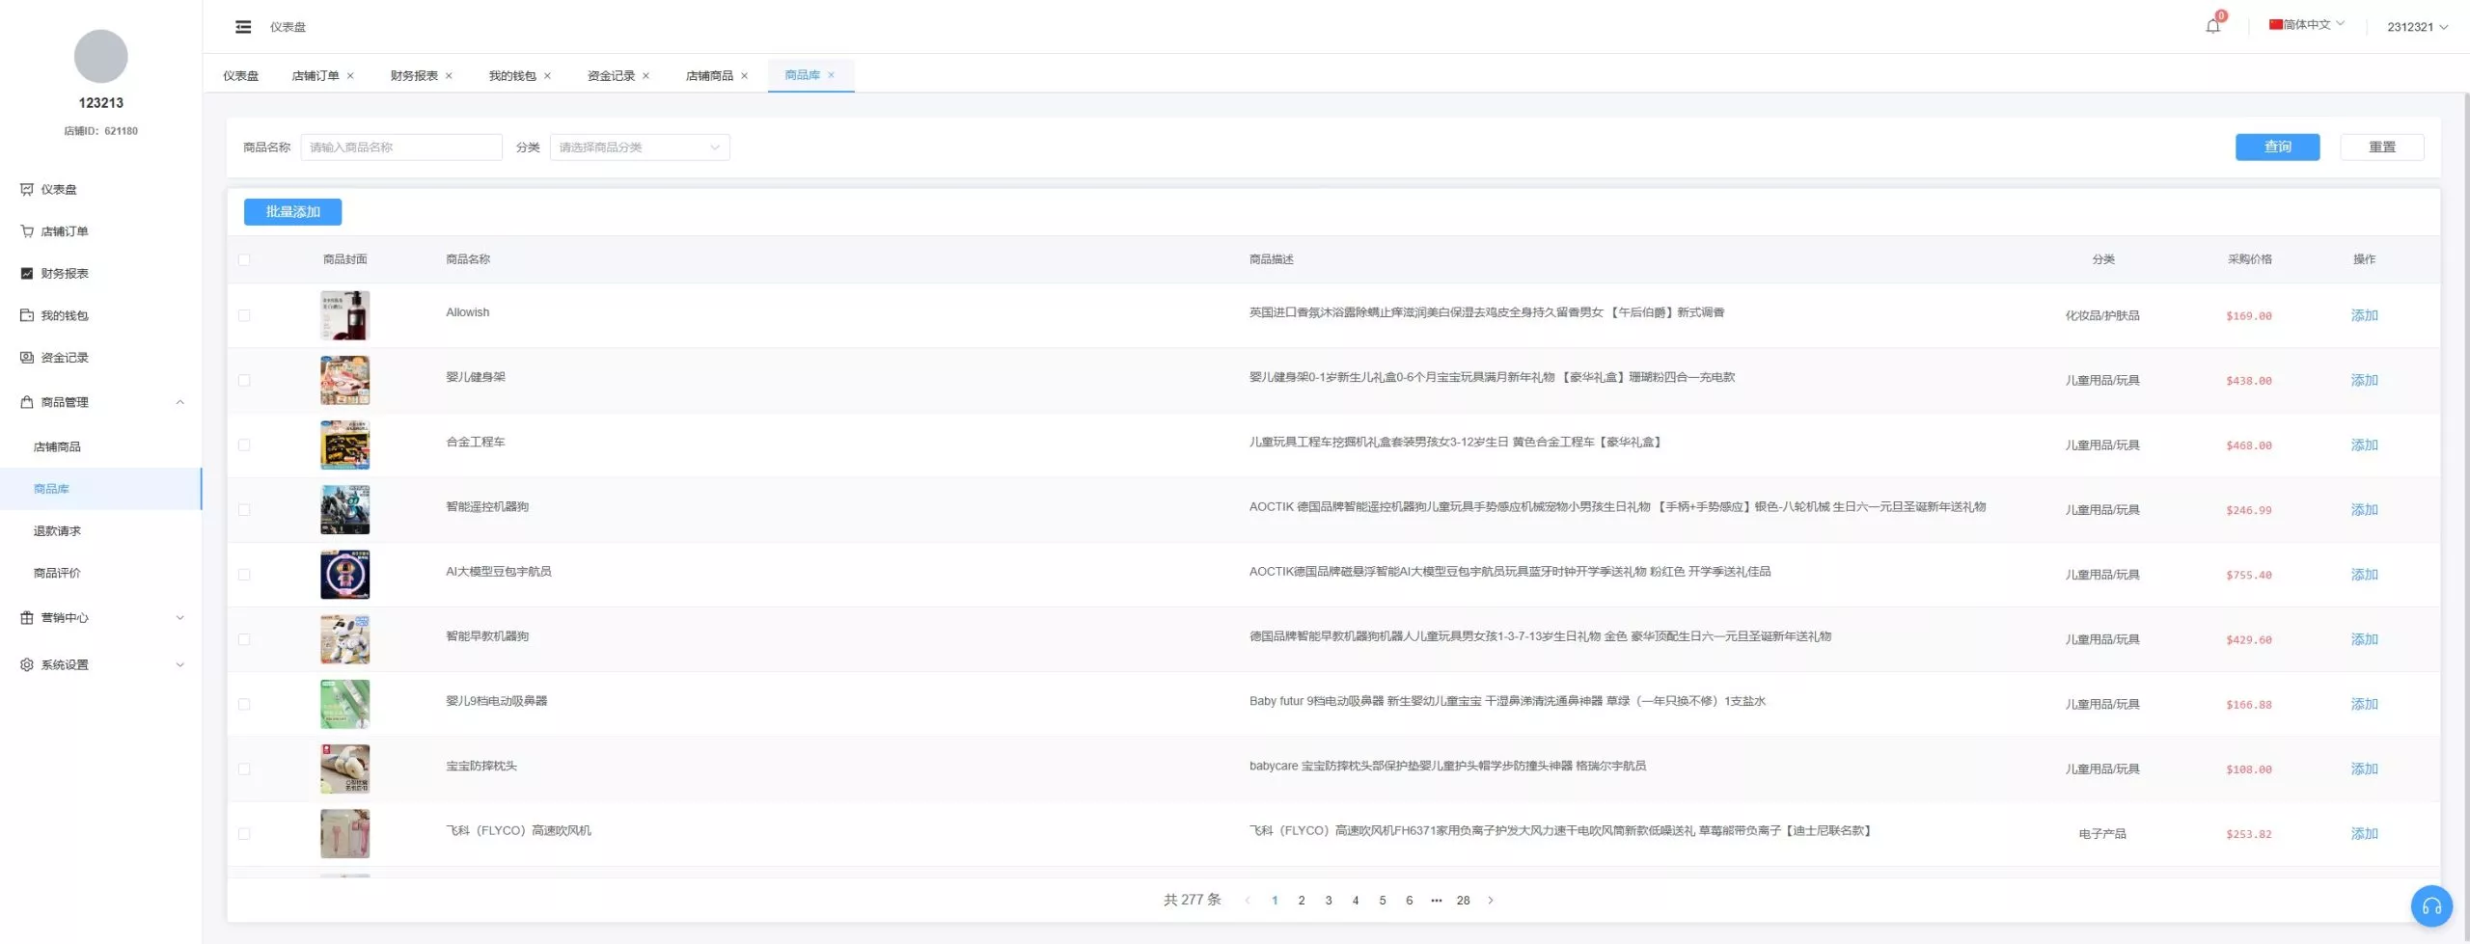This screenshot has height=944, width=2470.
Task: Toggle the select-all checkbox in table header
Action: point(244,259)
